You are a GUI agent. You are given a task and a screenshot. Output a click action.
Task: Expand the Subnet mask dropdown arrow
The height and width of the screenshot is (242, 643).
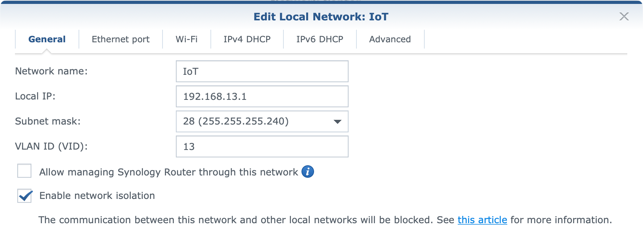pyautogui.click(x=337, y=121)
